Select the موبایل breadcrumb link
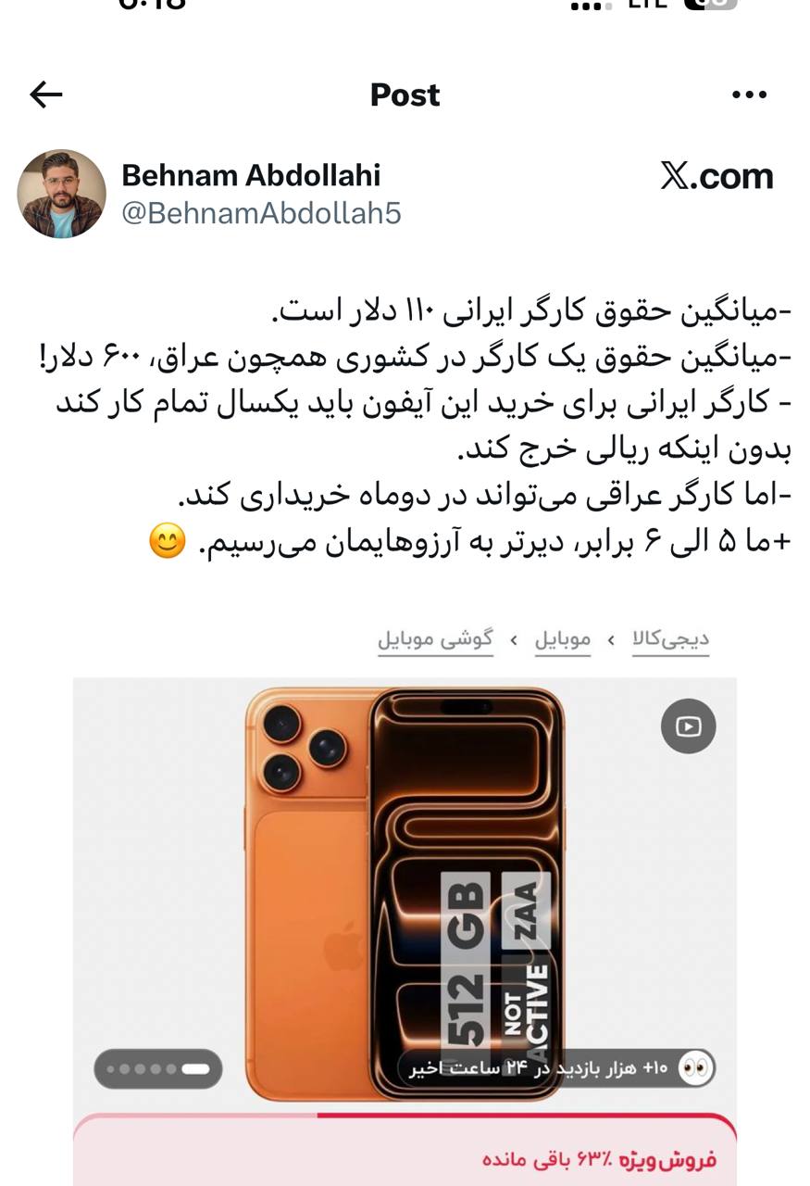 tap(562, 639)
